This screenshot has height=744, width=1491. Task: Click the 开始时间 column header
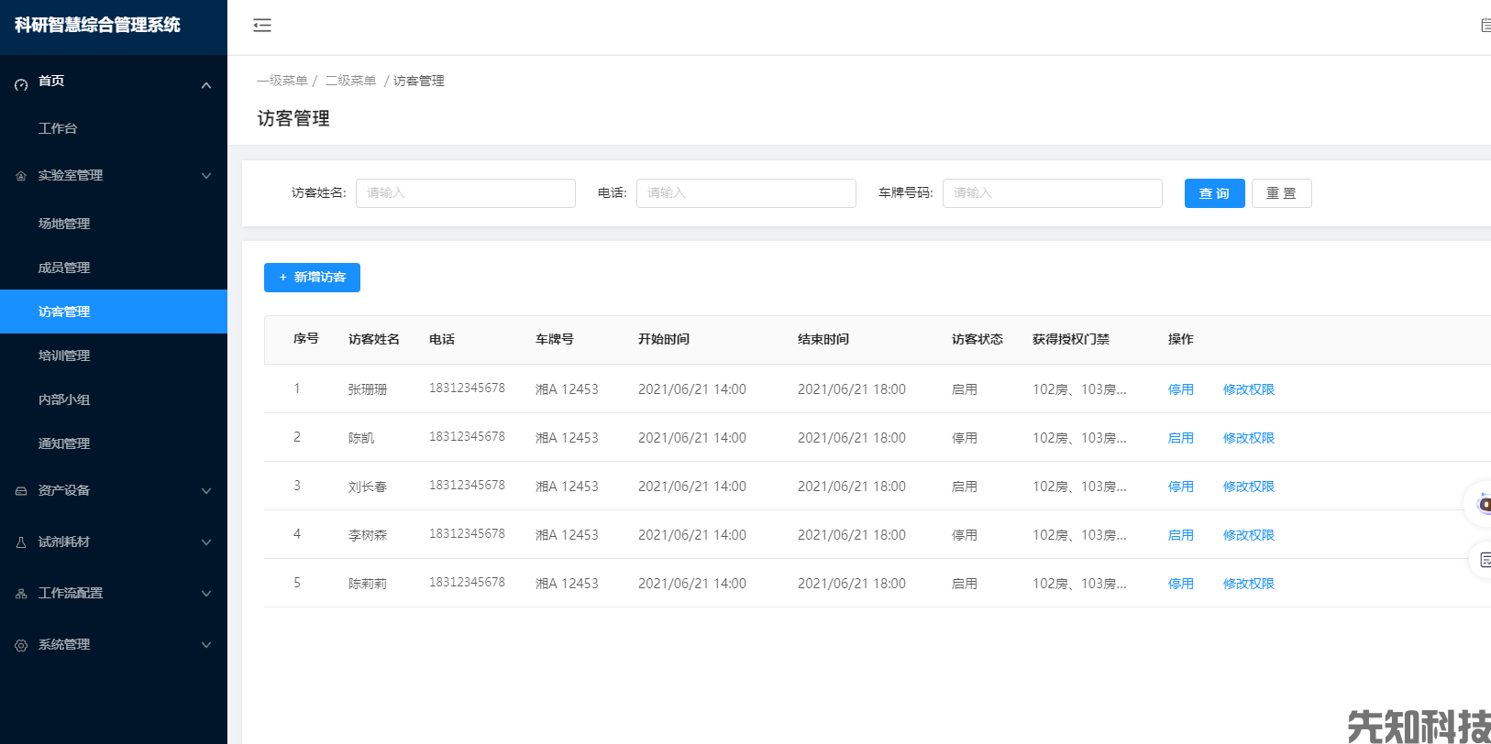pyautogui.click(x=664, y=339)
